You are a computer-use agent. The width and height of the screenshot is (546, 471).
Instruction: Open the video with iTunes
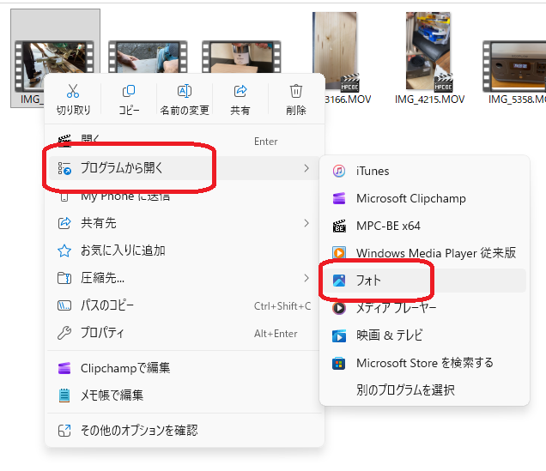pyautogui.click(x=424, y=171)
